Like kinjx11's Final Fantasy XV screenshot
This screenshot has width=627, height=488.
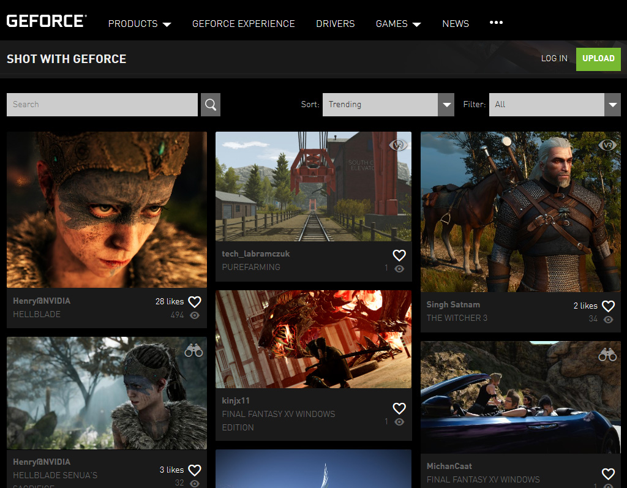pyautogui.click(x=399, y=408)
